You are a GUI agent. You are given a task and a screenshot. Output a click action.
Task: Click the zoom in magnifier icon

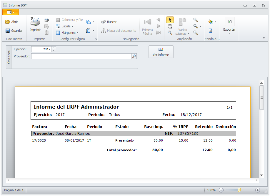click(196, 33)
